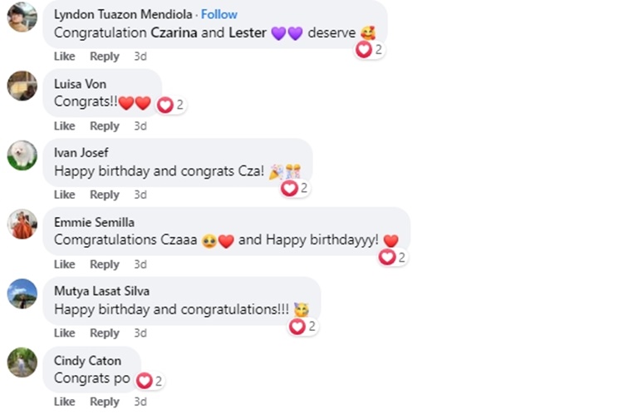Open heart reactions on Cindy Caton's comment
The height and width of the screenshot is (414, 623).
click(150, 382)
